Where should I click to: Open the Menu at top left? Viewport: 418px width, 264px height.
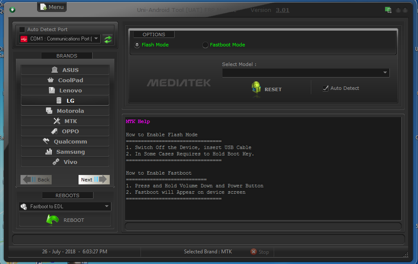tap(51, 7)
